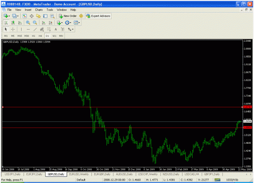
Task: Click the 'Default' profile in status bar
Action: point(81,180)
